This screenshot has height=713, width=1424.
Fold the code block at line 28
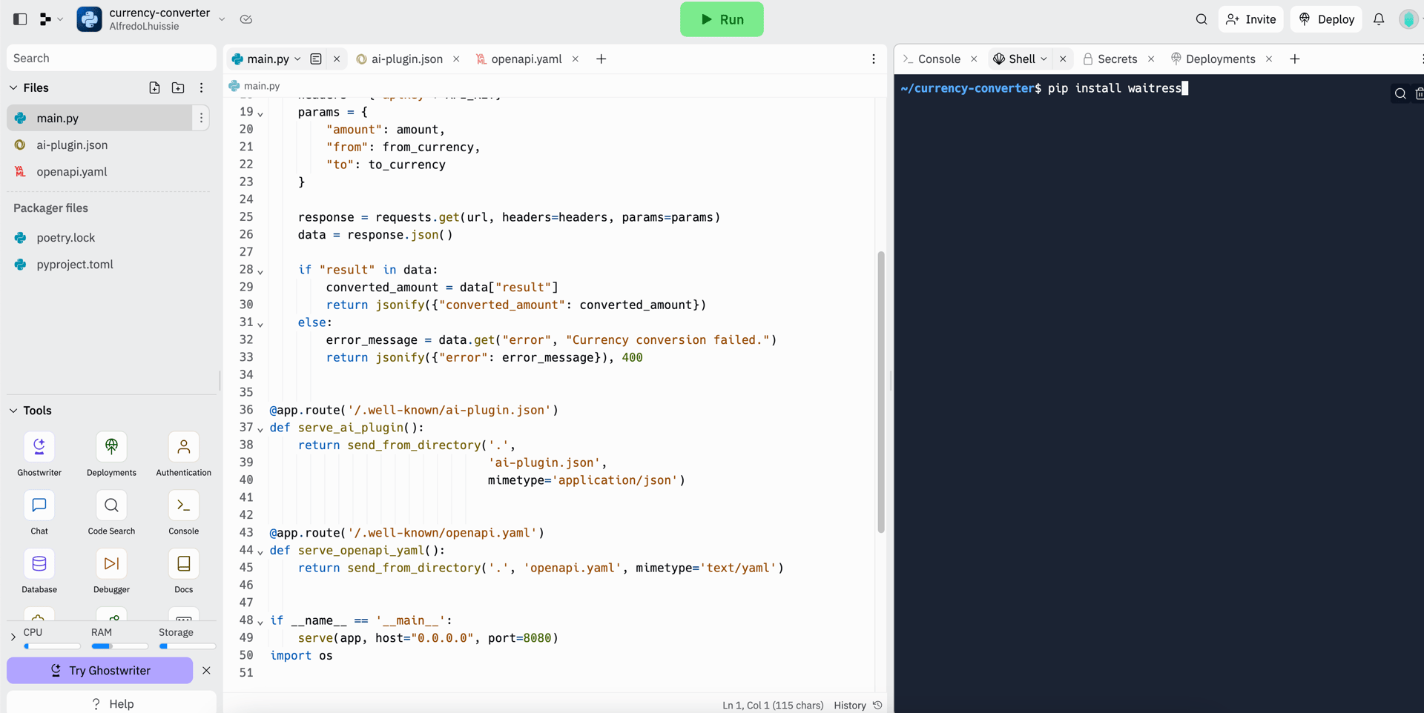(260, 271)
